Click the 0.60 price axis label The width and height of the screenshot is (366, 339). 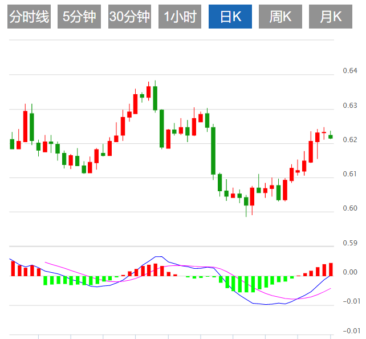tap(349, 208)
